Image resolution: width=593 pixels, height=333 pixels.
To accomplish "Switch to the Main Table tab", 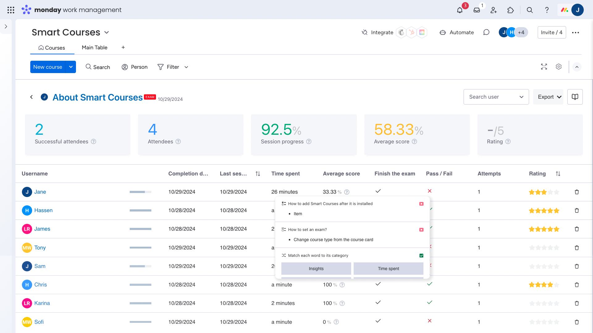I will tap(95, 47).
